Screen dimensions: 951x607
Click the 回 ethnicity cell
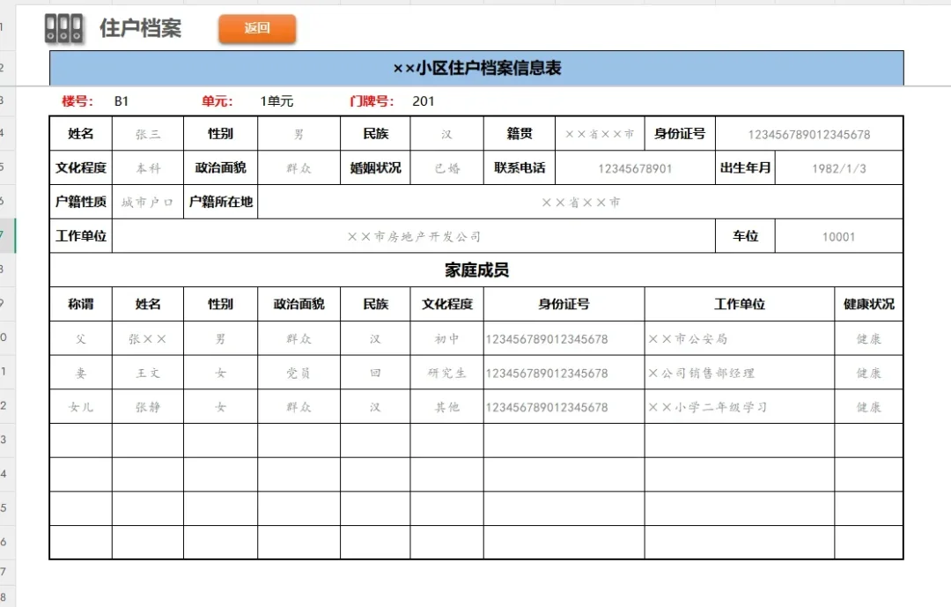(375, 373)
